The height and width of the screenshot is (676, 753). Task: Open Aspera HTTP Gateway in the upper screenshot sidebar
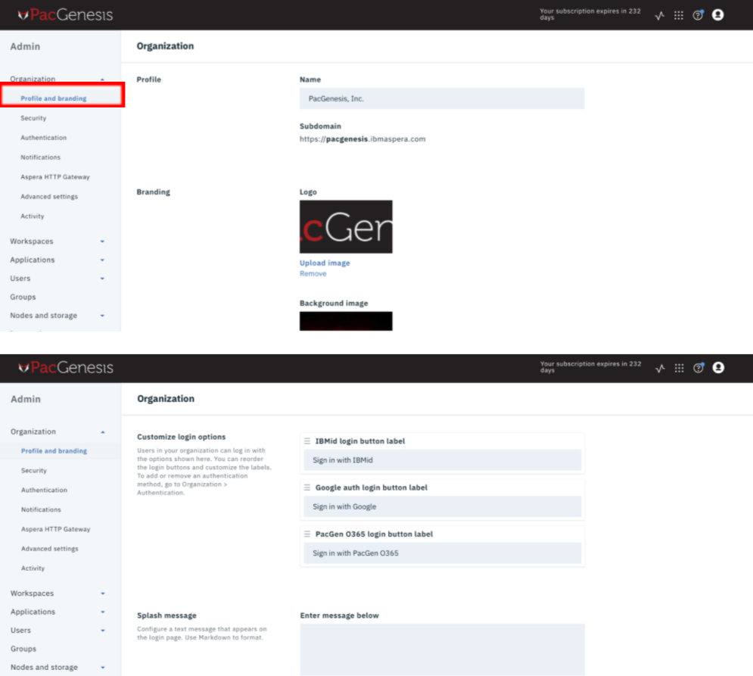point(54,177)
